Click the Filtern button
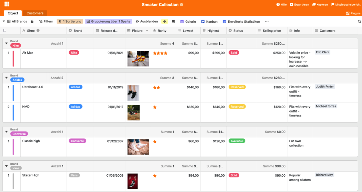Image resolution: width=362 pixels, height=192 pixels. tap(46, 21)
